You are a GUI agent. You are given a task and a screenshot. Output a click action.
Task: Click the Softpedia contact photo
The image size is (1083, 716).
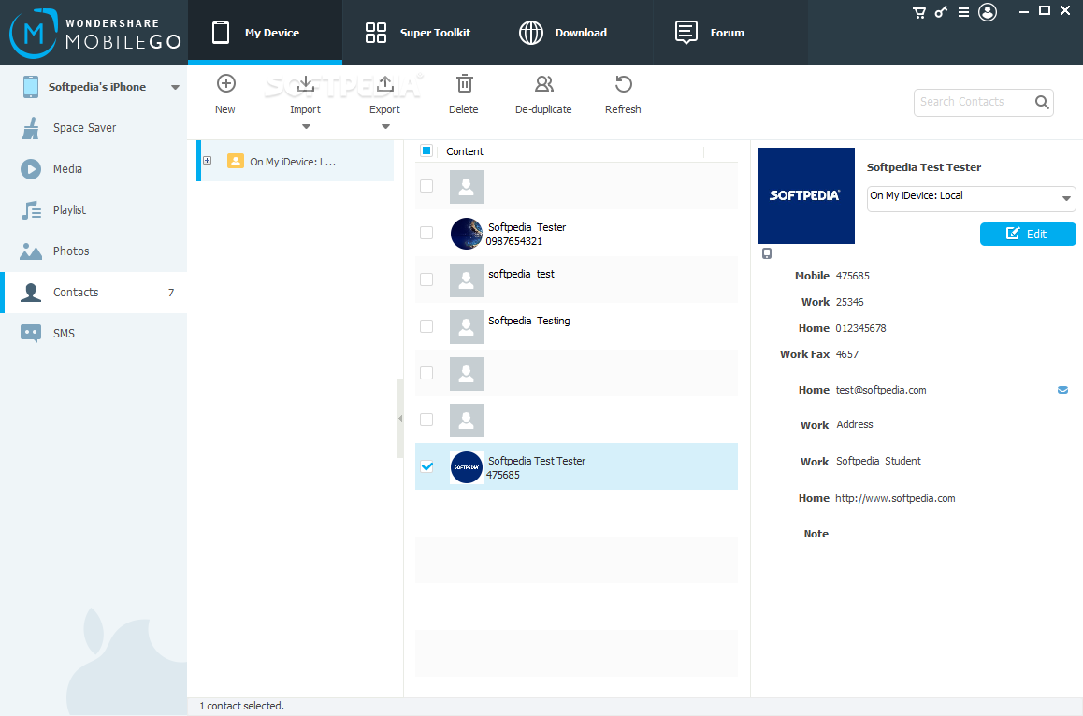point(806,195)
